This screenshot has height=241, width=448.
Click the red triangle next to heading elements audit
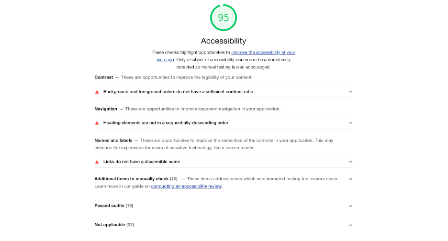coord(97,122)
